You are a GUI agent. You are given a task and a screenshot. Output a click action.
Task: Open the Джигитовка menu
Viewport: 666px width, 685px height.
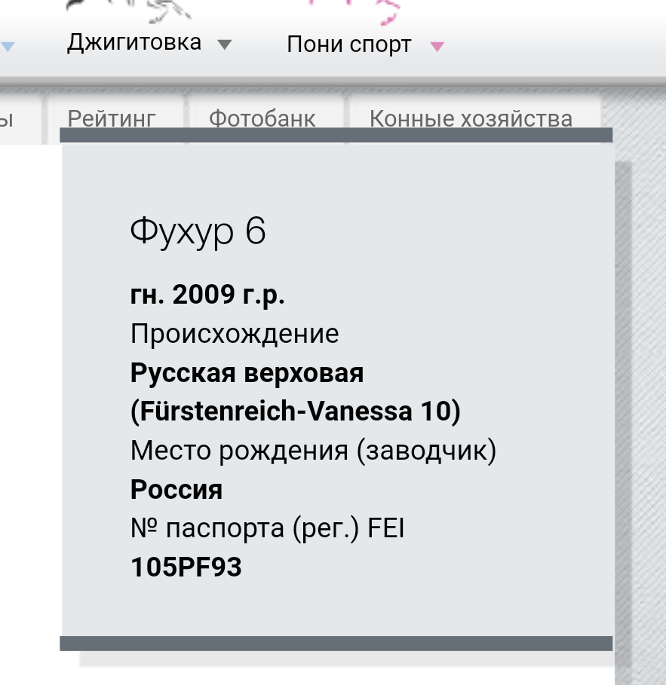[x=134, y=42]
